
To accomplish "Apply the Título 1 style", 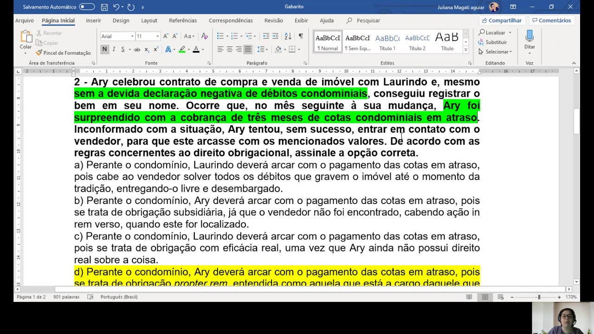I will pyautogui.click(x=387, y=42).
